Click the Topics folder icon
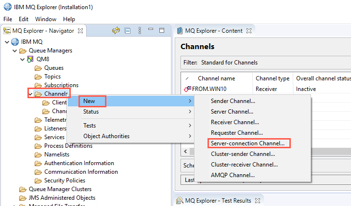Viewport: 351px width, 206px height. point(39,77)
